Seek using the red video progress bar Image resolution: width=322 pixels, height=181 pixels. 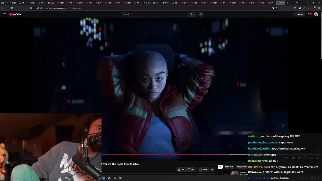[x=165, y=155]
